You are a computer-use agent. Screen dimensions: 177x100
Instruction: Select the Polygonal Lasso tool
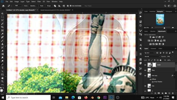coord(2,20)
